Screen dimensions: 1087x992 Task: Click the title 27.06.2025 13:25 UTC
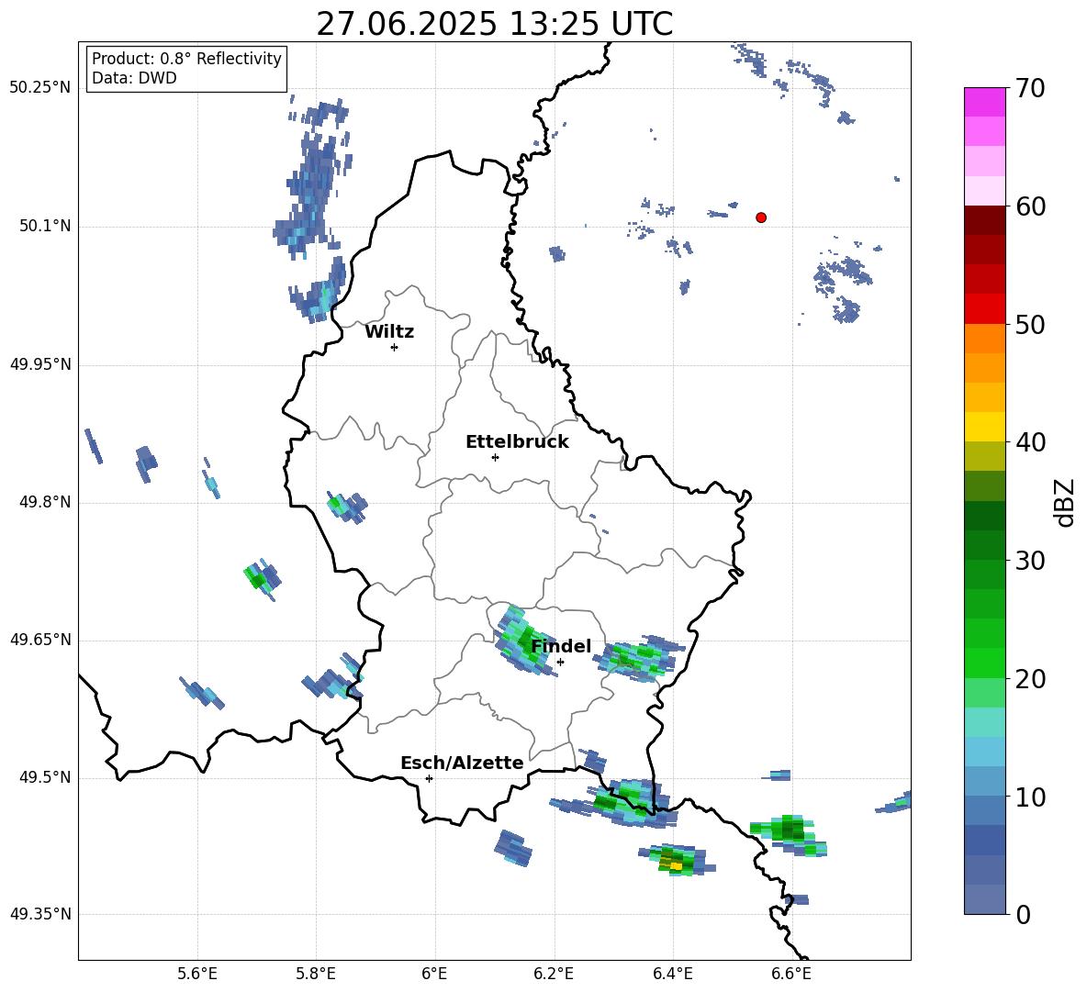coord(494,24)
